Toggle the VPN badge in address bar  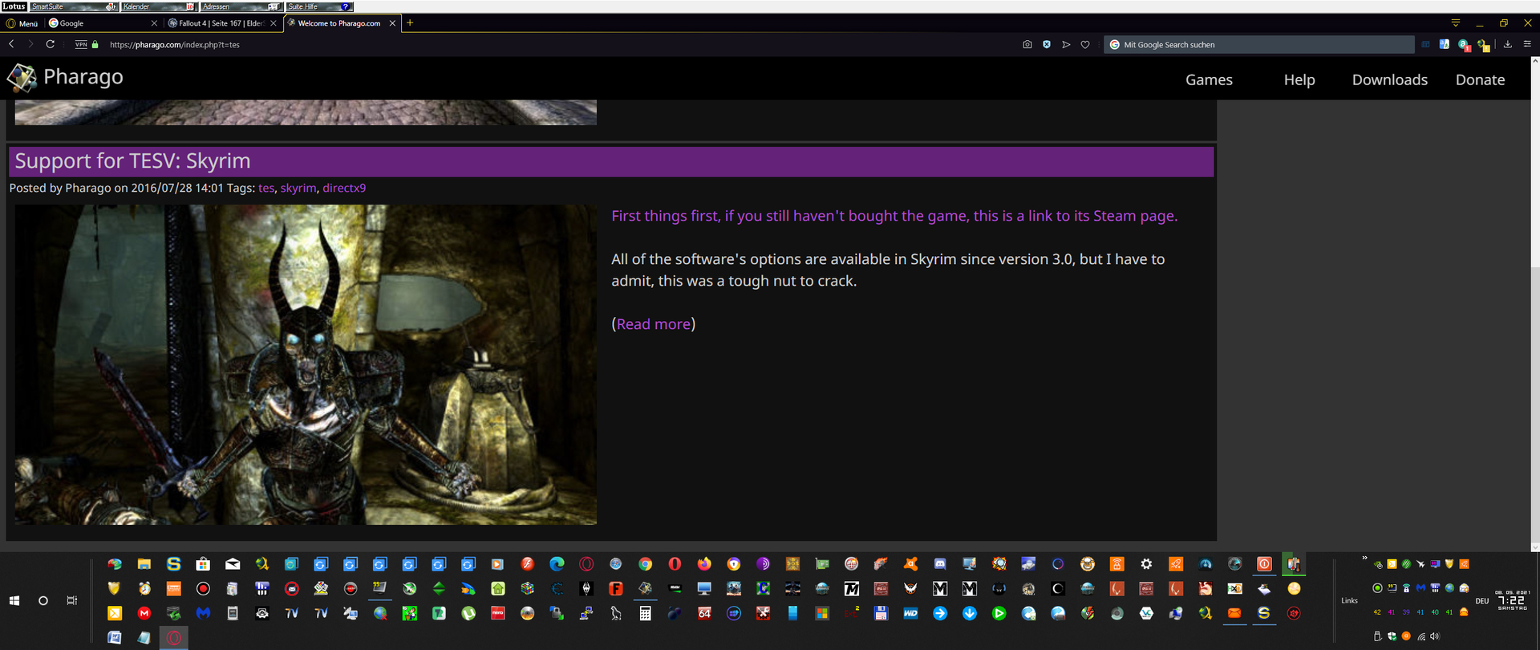coord(81,45)
